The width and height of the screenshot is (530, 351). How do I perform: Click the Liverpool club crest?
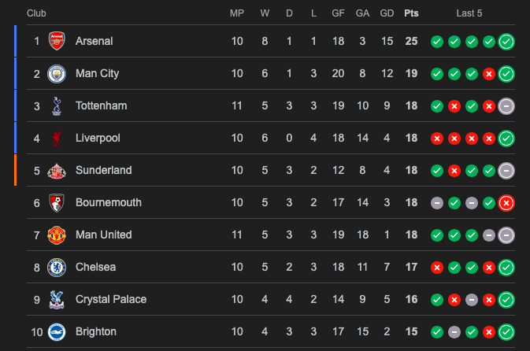click(56, 138)
